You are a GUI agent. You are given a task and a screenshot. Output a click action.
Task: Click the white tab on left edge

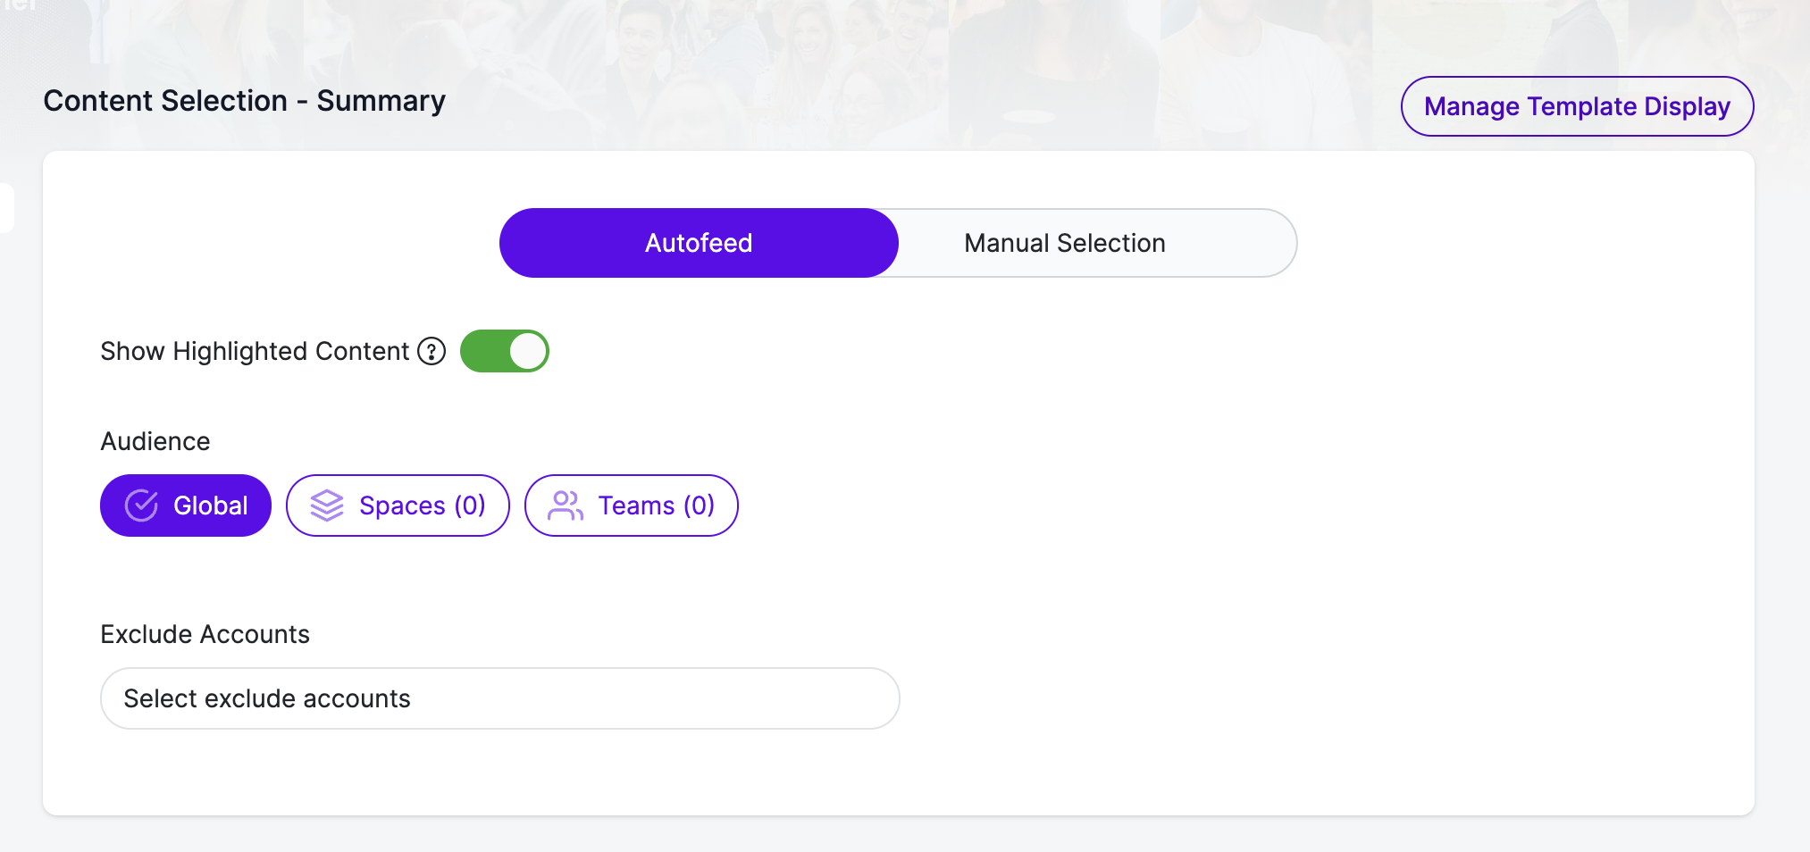(x=6, y=207)
